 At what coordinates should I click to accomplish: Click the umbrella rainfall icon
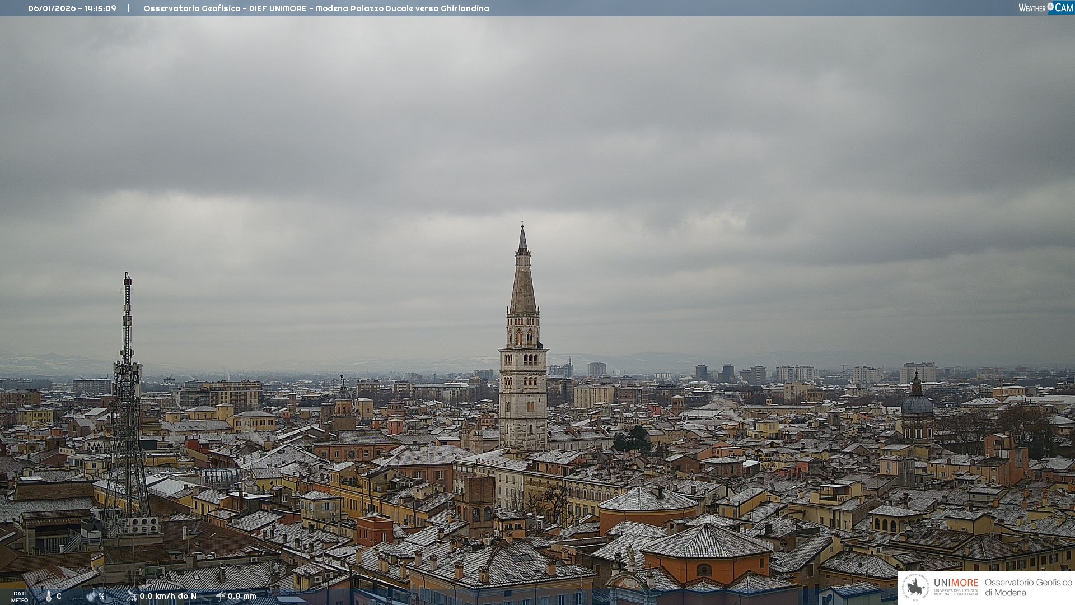[x=220, y=596]
